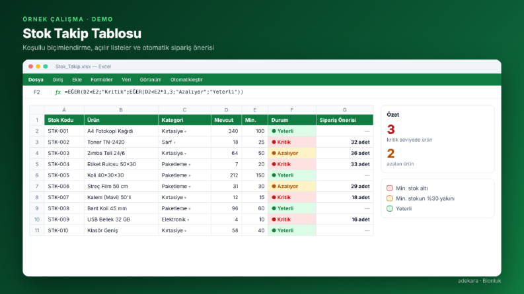This screenshot has height=294, width=524.
Task: Open Sarf dropdown for Toner TN-2420
Action: click(174, 142)
